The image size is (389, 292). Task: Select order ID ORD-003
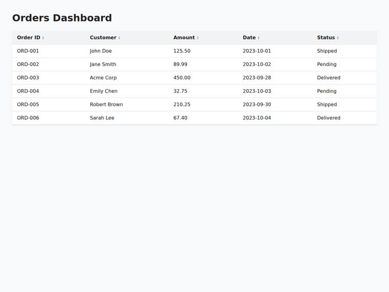28,78
